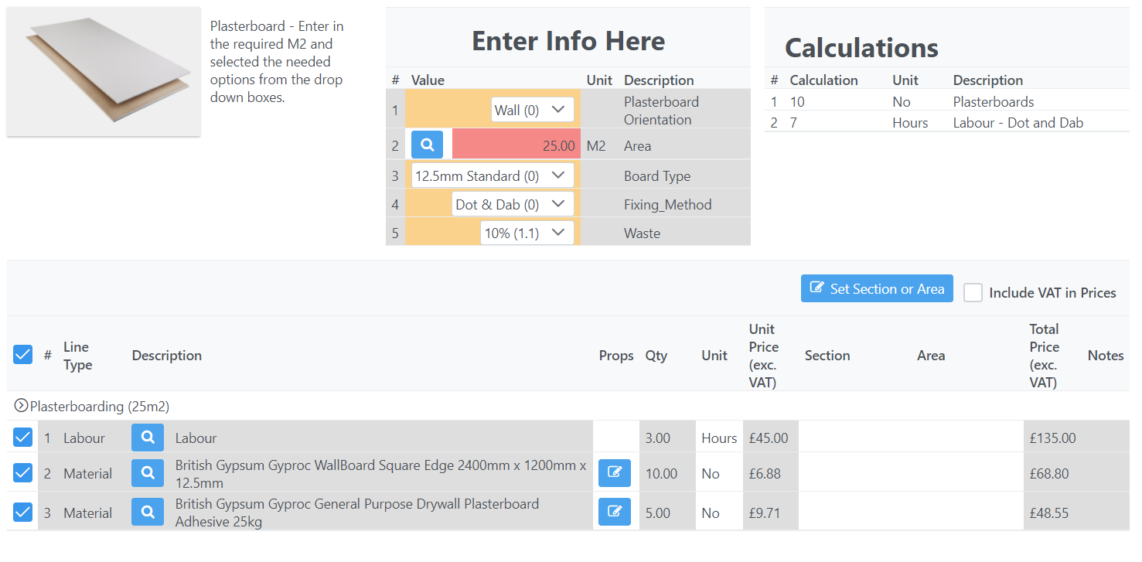Viewport: 1142px width, 562px height.
Task: Click the Description column header in line table
Action: tap(166, 355)
